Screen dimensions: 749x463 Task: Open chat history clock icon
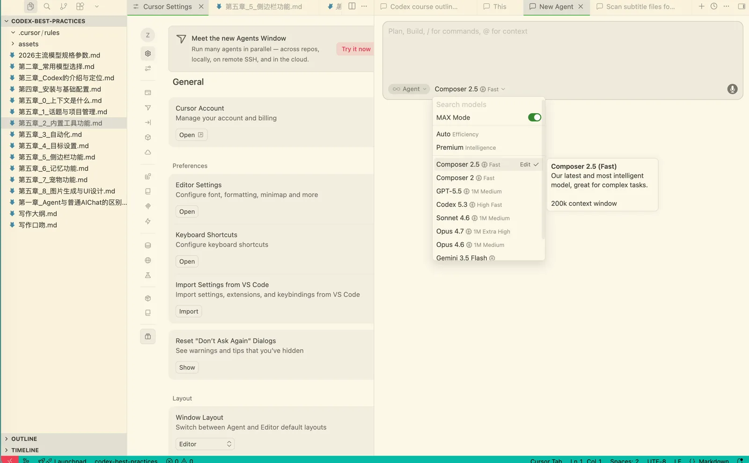coord(714,6)
